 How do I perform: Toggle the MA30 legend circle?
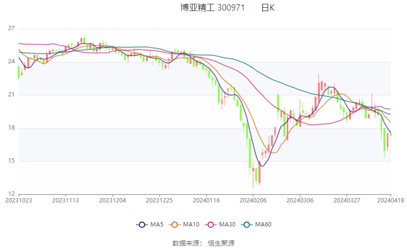(211, 224)
